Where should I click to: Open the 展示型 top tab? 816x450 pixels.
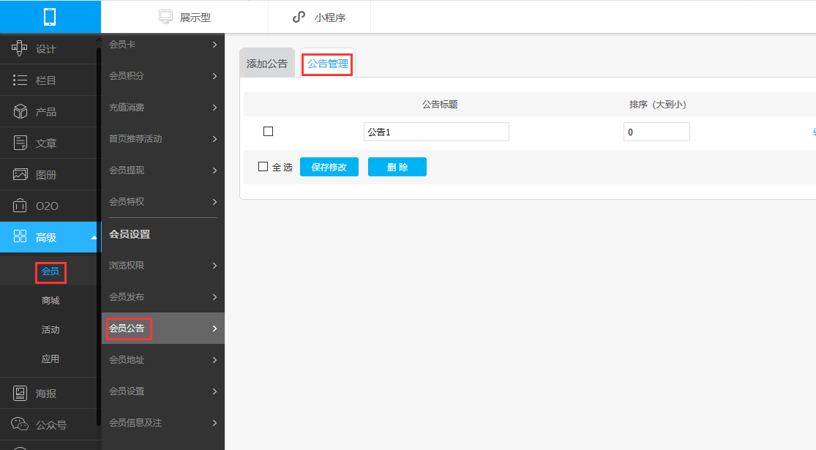(x=184, y=17)
